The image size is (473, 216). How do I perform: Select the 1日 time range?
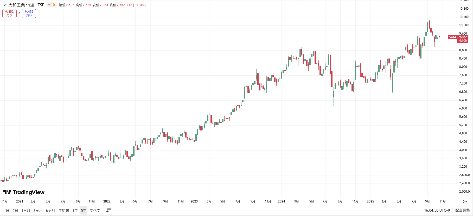coord(7,211)
